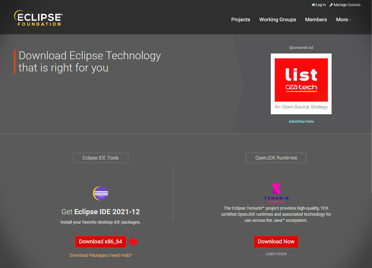Click the Log in link
This screenshot has width=372, height=268.
point(319,5)
